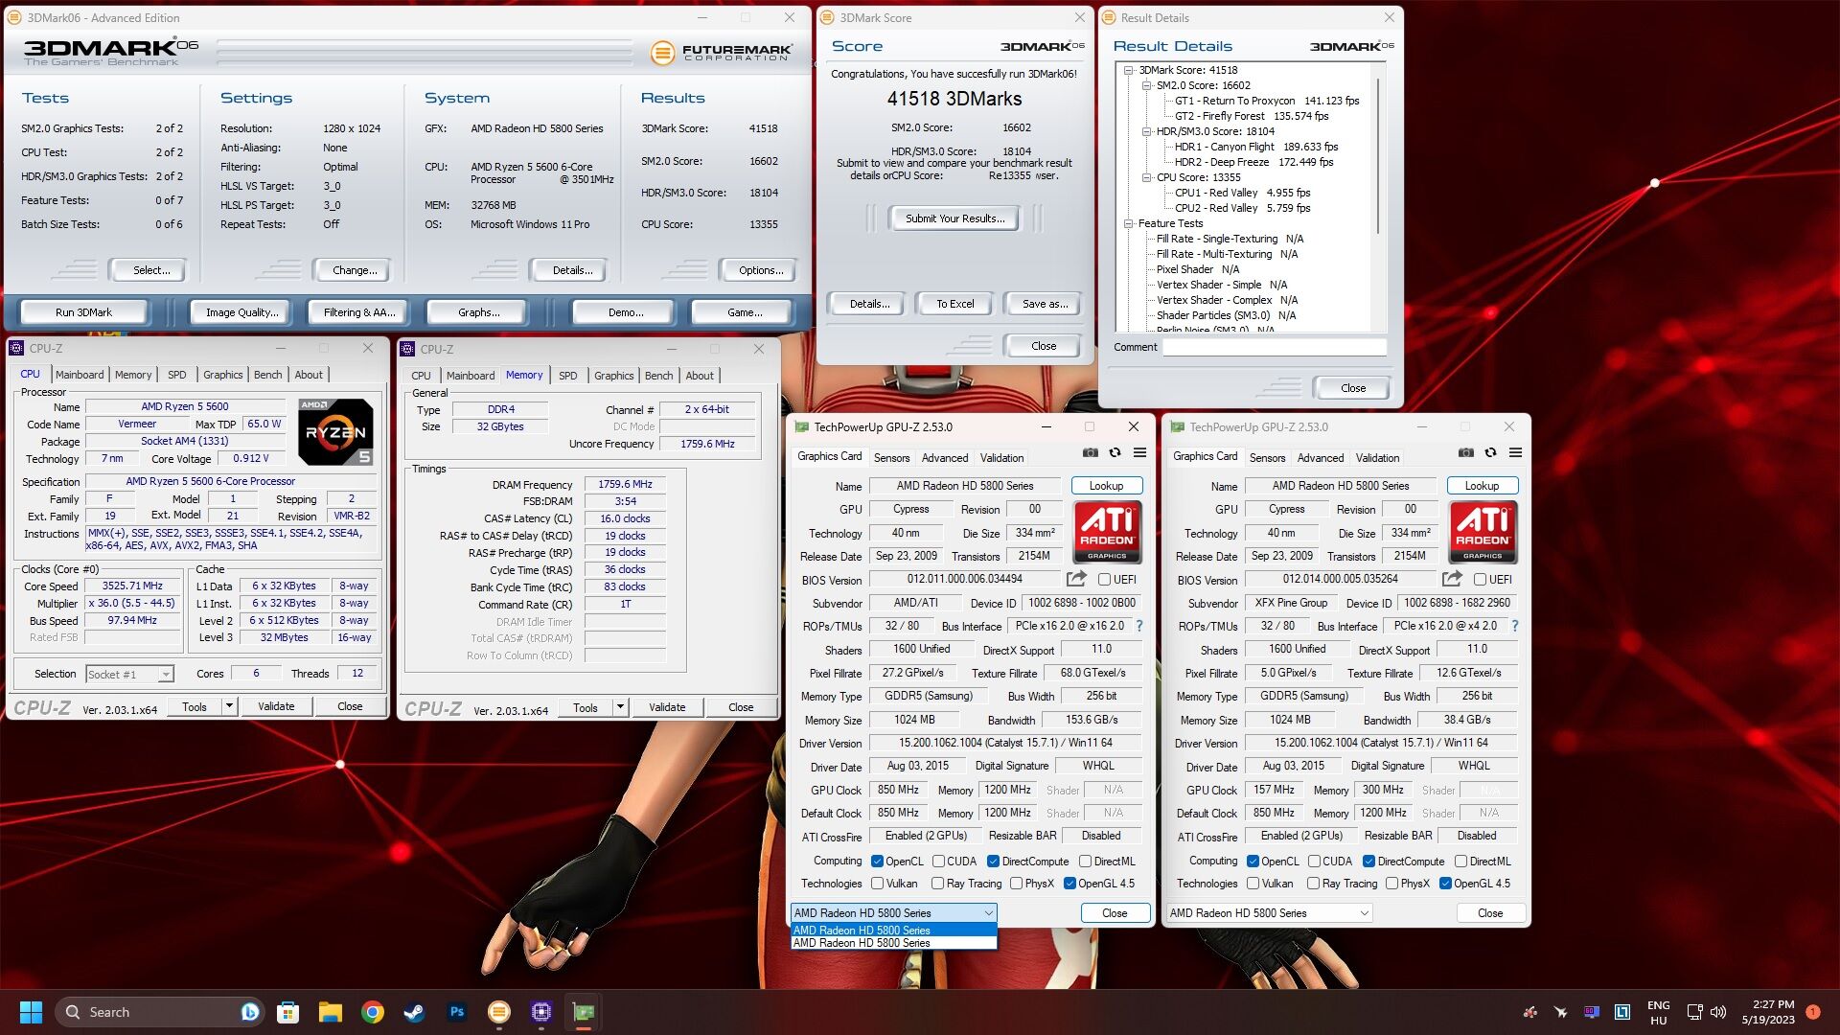Click volume speaker icon in system tray
This screenshot has height=1035, width=1840.
click(x=1718, y=1012)
